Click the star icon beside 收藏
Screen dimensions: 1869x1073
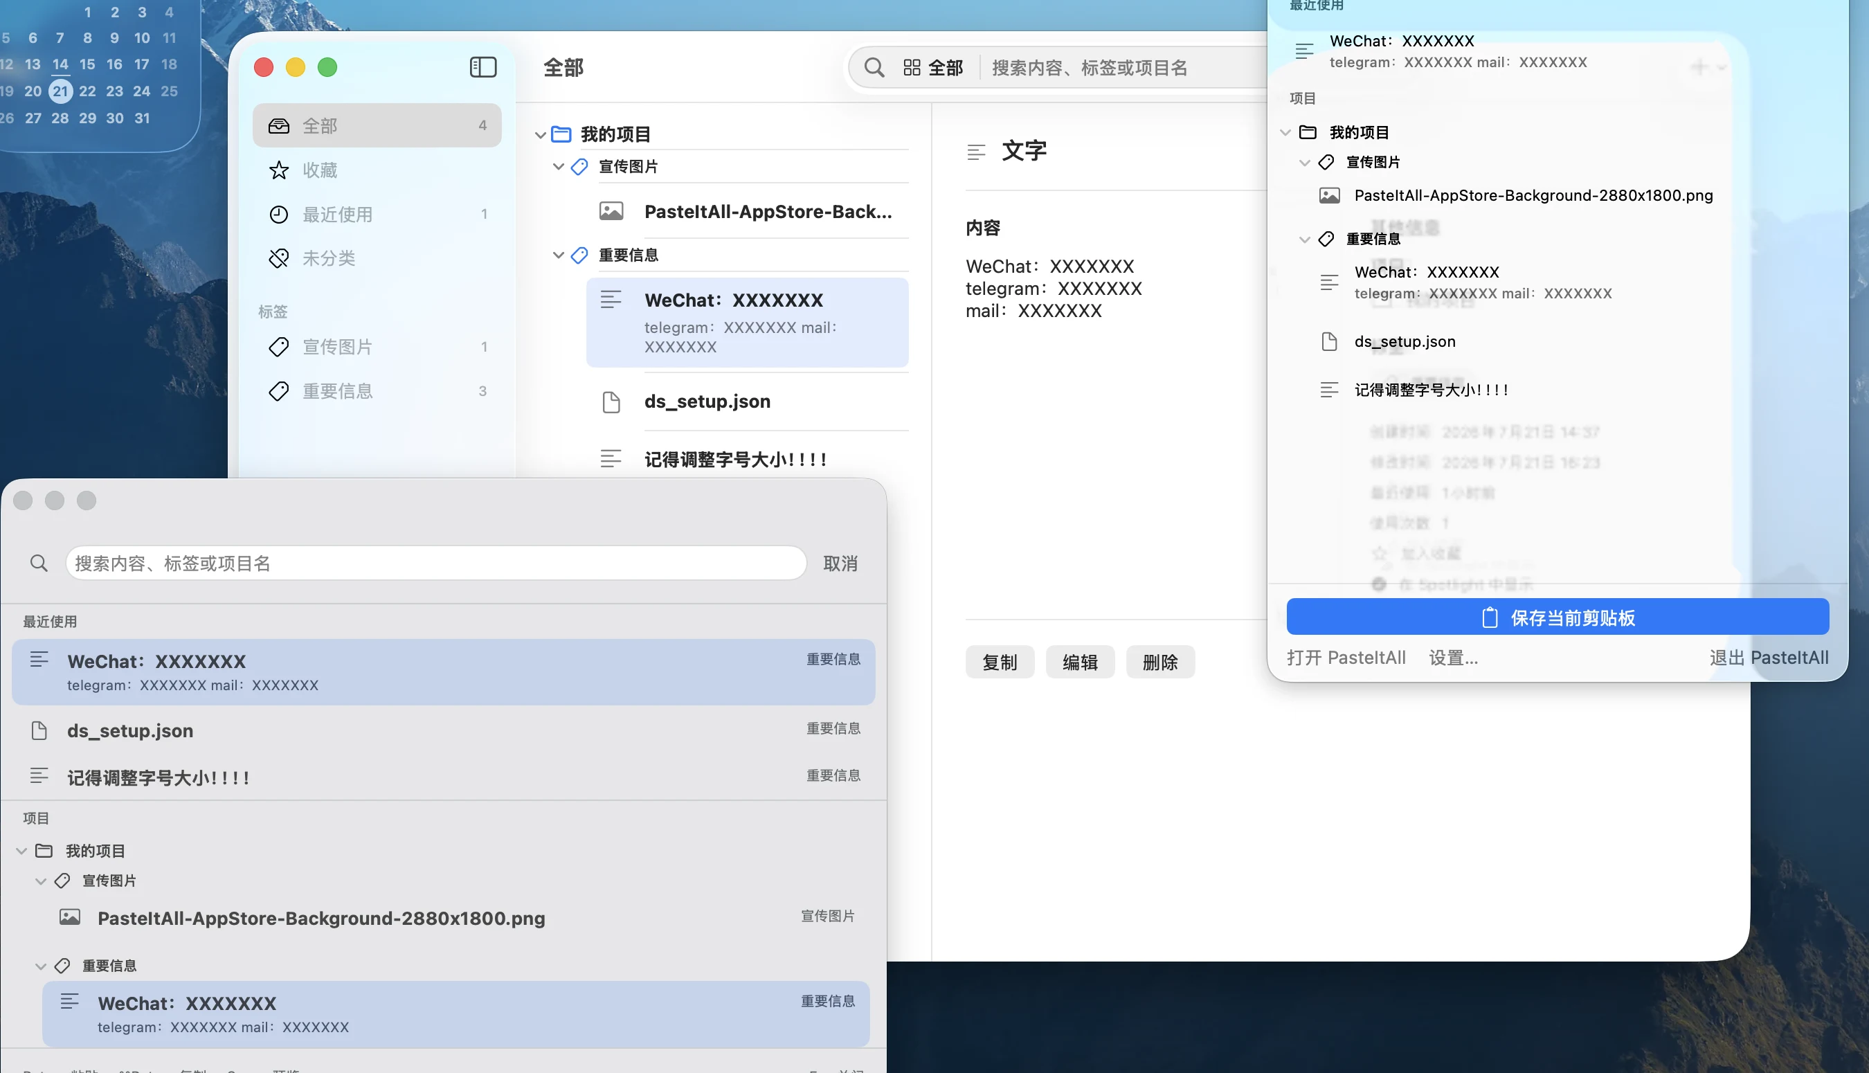click(x=278, y=170)
